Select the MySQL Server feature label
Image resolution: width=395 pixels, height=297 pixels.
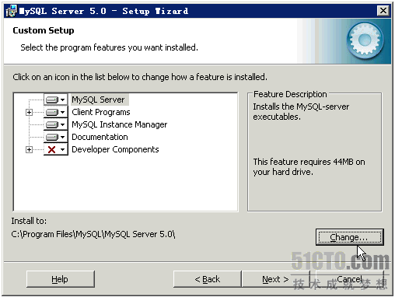click(98, 100)
